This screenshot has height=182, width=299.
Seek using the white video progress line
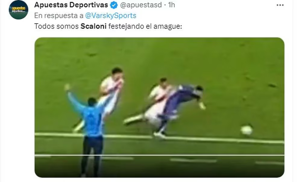click(159, 155)
